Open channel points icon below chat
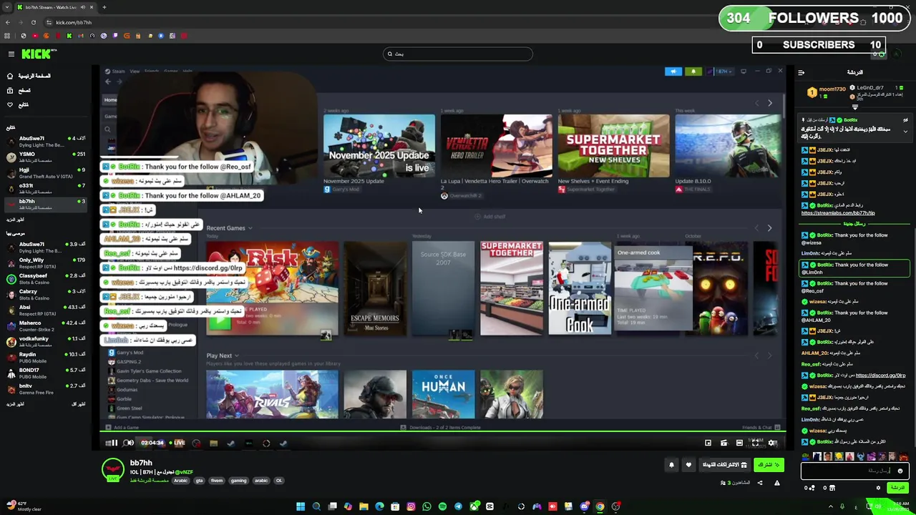The height and width of the screenshot is (515, 916). (812, 488)
